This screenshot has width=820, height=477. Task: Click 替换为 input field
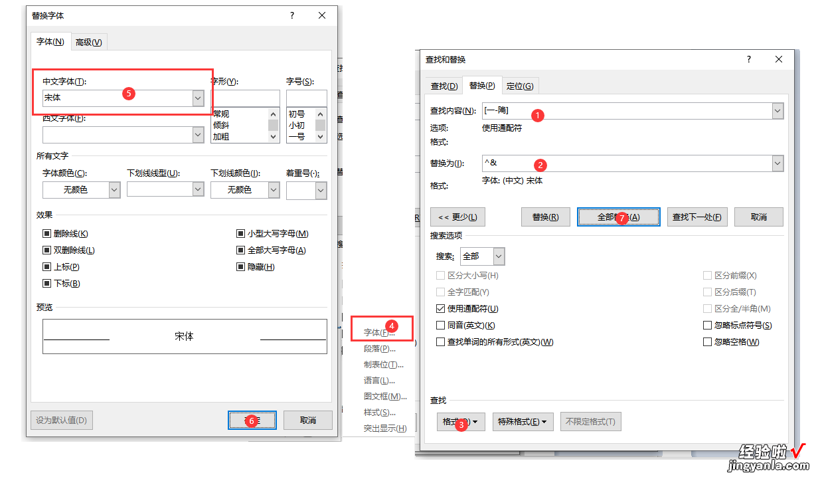[627, 163]
